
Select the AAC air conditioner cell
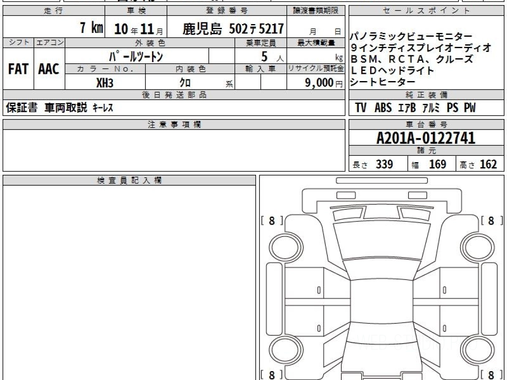click(x=49, y=69)
